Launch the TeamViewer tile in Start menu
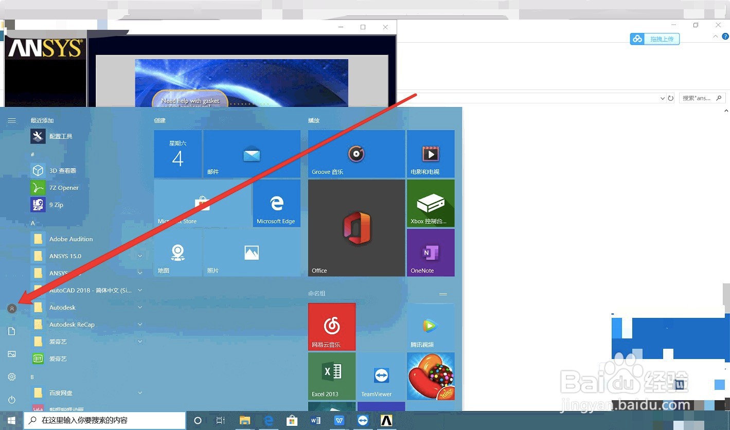The image size is (730, 430). click(x=381, y=376)
